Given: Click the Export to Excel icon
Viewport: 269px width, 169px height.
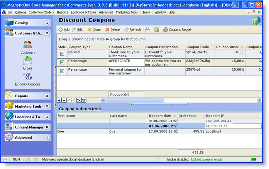Looking at the screenshot, I should click(156, 30).
